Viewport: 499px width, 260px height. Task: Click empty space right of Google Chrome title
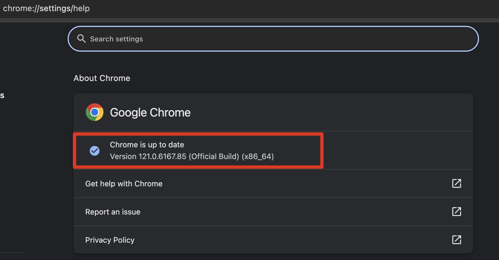pos(323,112)
